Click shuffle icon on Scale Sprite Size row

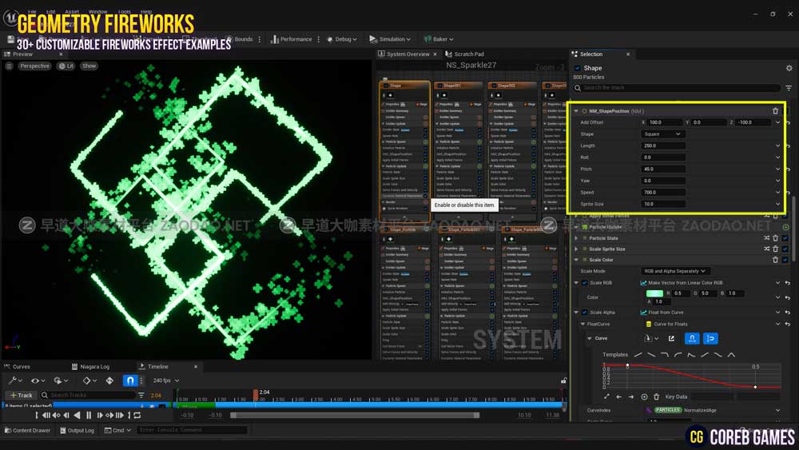click(x=767, y=249)
